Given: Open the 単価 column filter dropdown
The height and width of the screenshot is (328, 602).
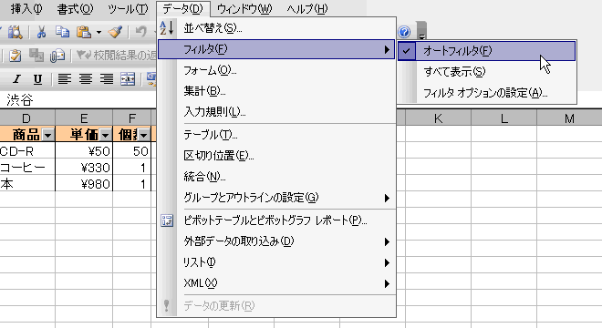Looking at the screenshot, I should [x=105, y=135].
